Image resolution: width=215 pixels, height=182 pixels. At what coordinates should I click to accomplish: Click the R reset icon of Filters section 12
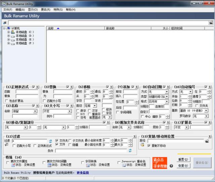135,136
